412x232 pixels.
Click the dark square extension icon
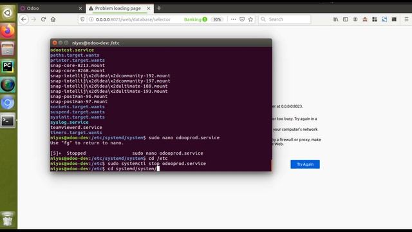click(394, 19)
